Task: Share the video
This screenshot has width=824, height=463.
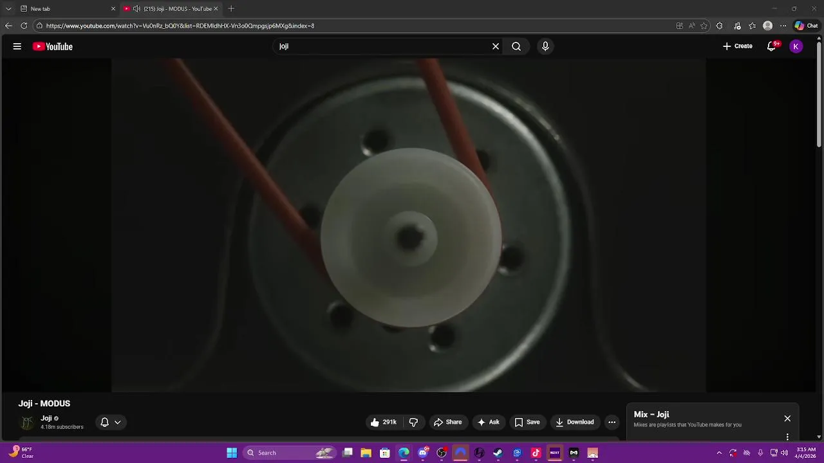Action: click(447, 422)
